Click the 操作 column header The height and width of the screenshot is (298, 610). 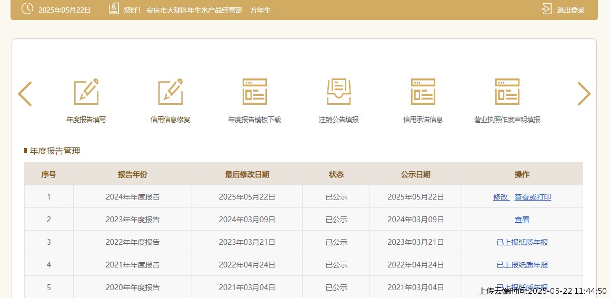[522, 174]
